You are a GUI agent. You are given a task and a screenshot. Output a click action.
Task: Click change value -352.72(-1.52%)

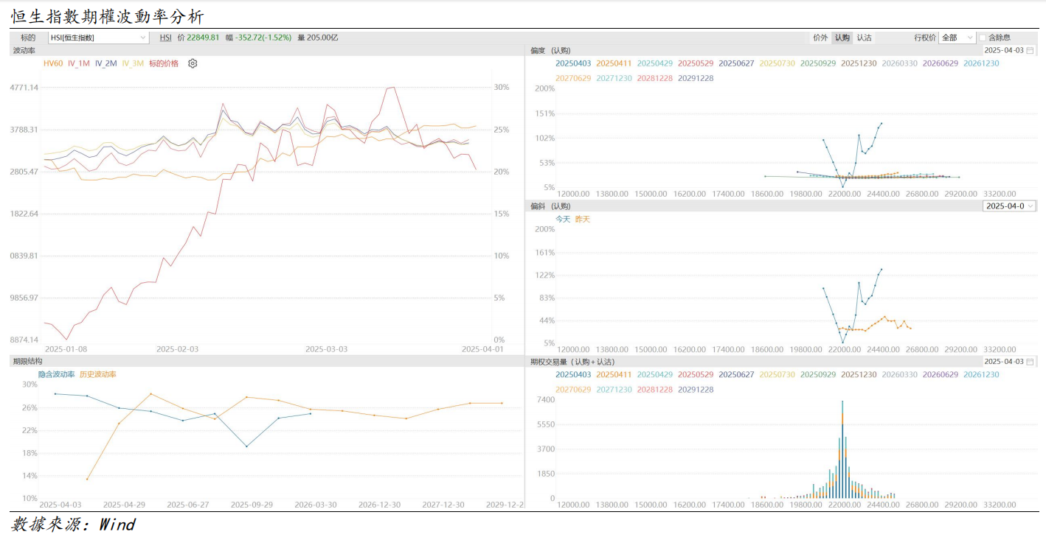tap(263, 38)
